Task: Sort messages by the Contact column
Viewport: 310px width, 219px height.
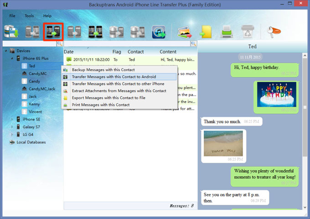Action: pyautogui.click(x=136, y=52)
